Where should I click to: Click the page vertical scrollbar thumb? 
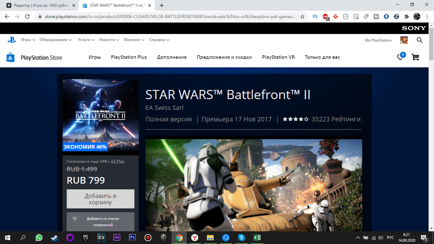coord(431,43)
